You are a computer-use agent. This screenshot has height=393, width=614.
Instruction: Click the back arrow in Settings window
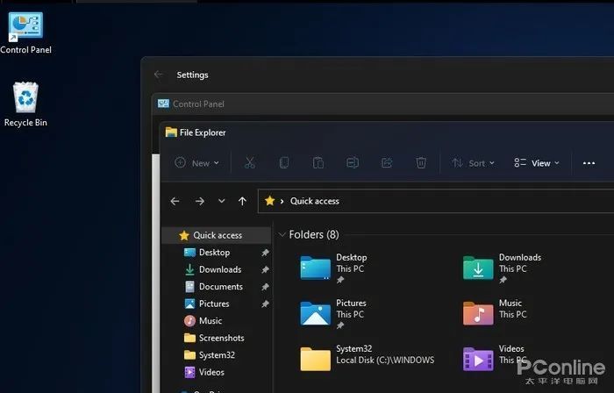click(158, 75)
